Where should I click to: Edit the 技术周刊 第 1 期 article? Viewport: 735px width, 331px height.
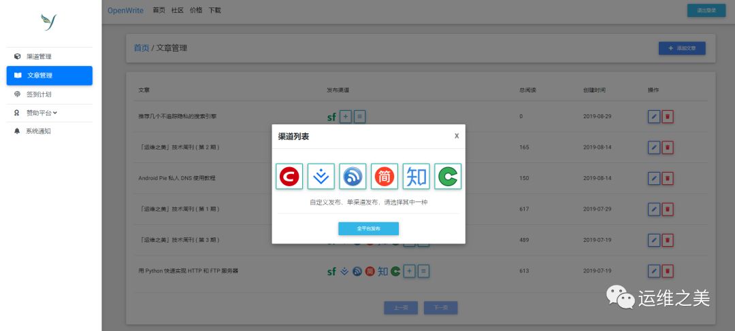pos(653,209)
